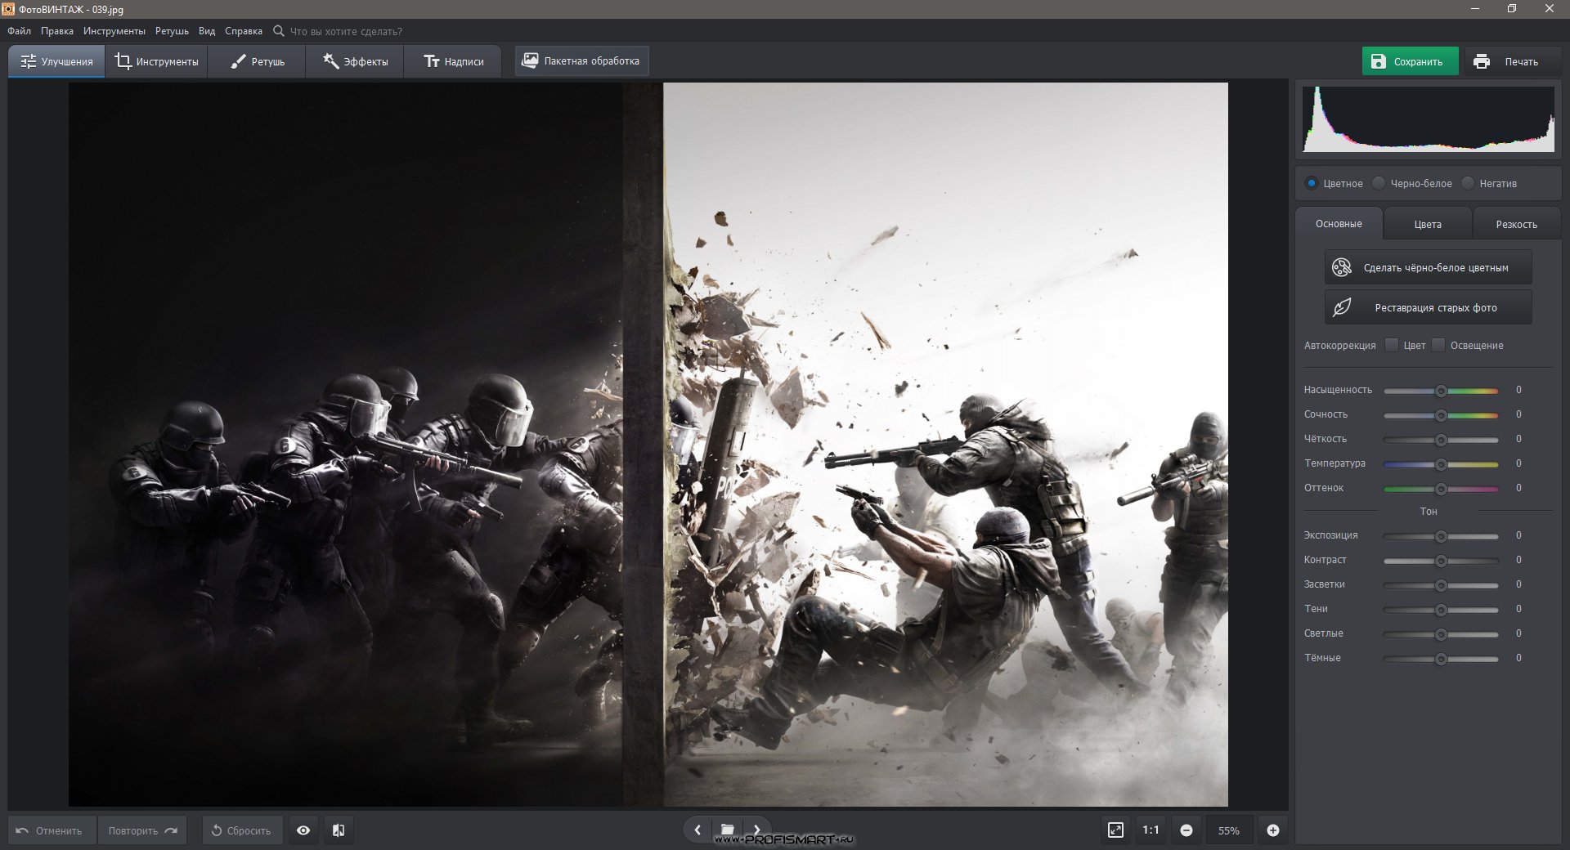Screen dimensions: 1570x850
Task: Open the Инструменты menu in menu bar
Action: tap(114, 31)
